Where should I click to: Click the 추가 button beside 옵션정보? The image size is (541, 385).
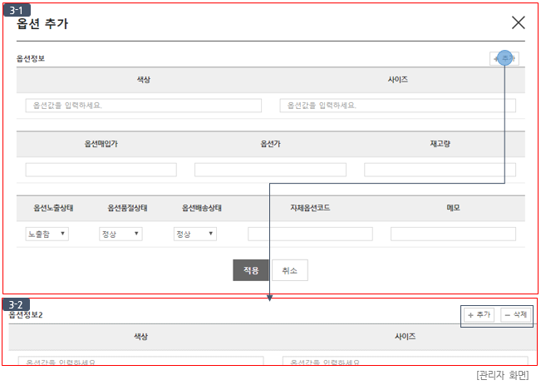pyautogui.click(x=504, y=58)
